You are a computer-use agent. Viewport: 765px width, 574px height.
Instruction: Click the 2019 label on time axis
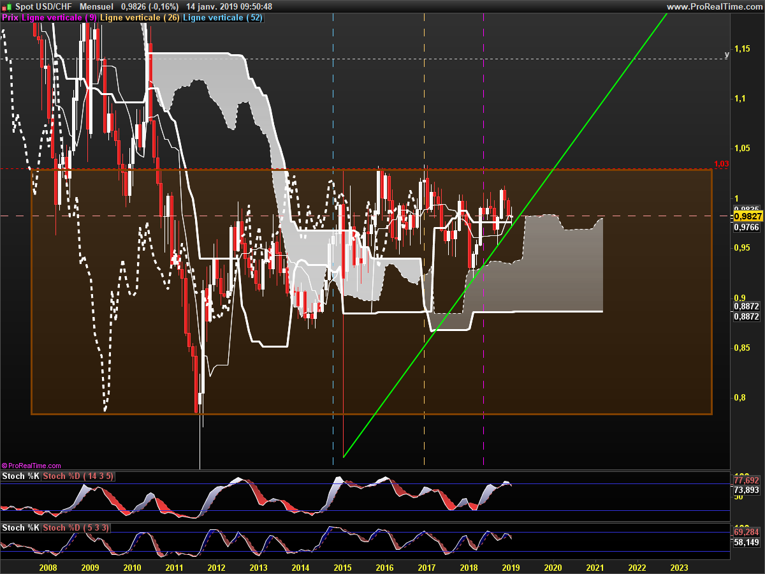(x=511, y=567)
